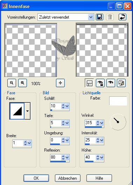Toggle auto proof eye with lock
Image resolution: width=133 pixels, height=185 pixels.
click(x=100, y=83)
